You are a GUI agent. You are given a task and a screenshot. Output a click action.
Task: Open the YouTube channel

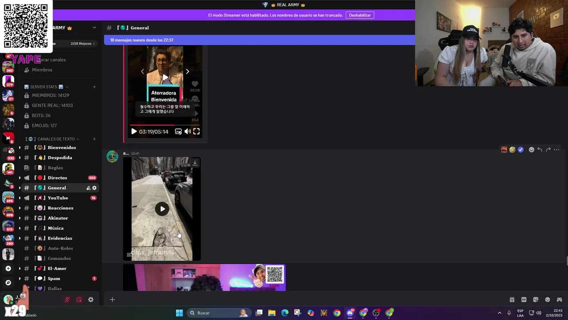pos(60,198)
